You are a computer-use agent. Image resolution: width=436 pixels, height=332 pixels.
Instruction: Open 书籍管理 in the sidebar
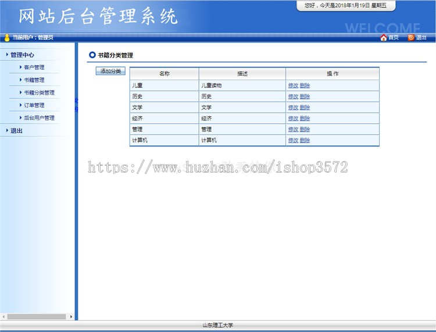point(34,80)
